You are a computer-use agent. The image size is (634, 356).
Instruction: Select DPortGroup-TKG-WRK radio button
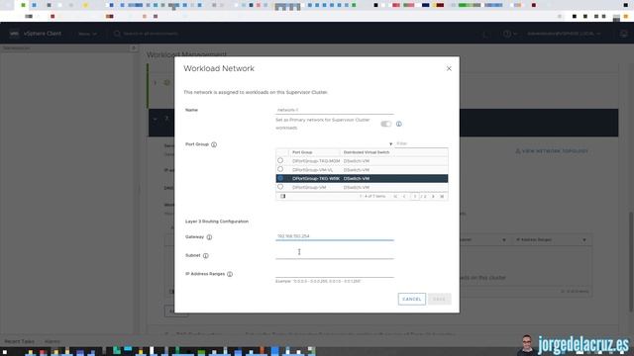280,178
